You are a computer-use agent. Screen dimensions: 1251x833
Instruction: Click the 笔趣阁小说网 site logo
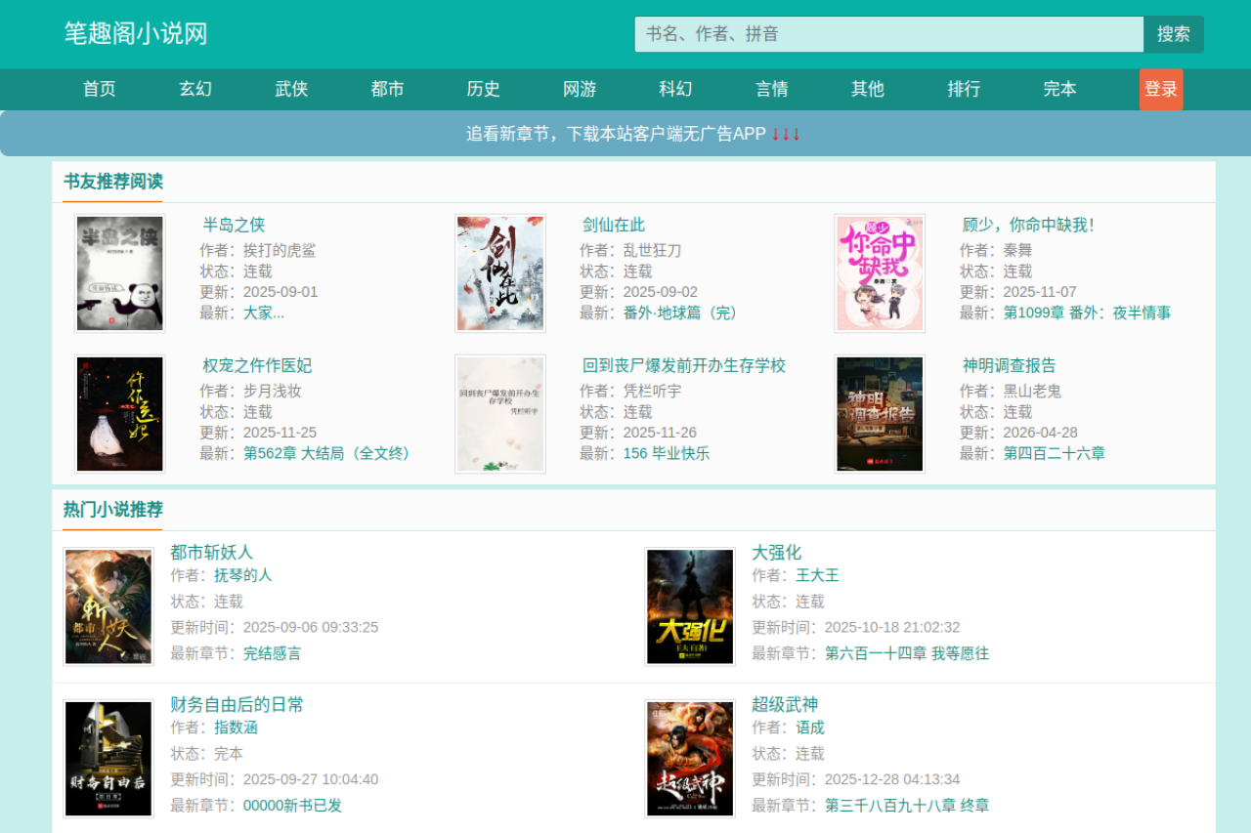pyautogui.click(x=136, y=34)
